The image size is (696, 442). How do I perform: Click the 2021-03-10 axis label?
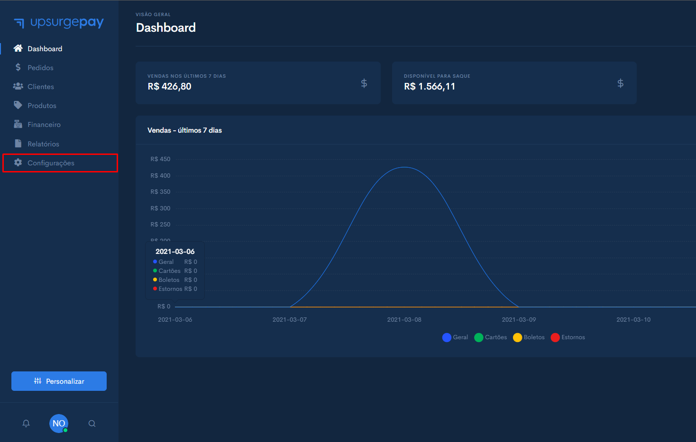(x=633, y=320)
